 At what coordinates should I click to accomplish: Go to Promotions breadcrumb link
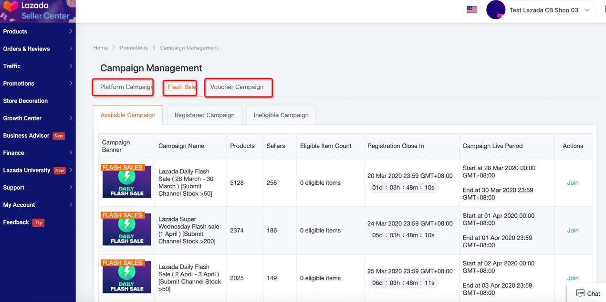coord(134,48)
